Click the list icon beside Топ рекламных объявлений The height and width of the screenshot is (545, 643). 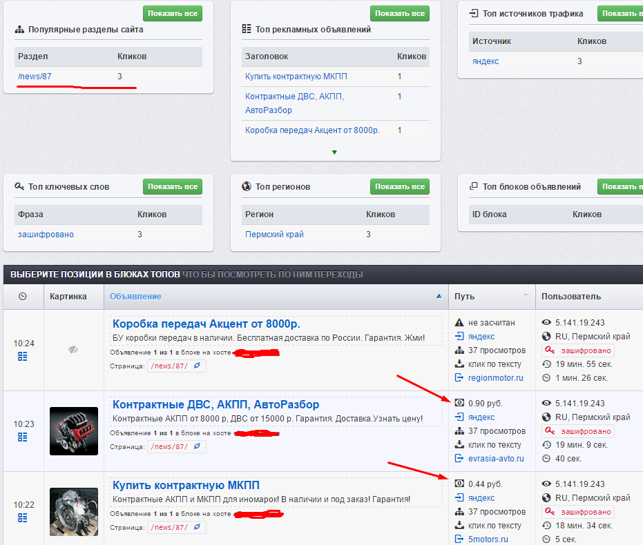(x=246, y=29)
